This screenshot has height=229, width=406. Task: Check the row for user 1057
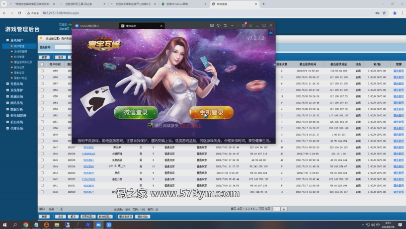coord(42,83)
